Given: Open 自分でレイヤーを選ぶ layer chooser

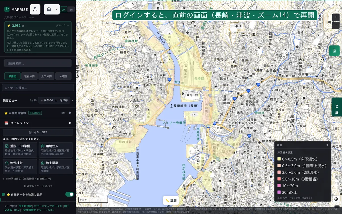Looking at the screenshot, I should [x=38, y=186].
